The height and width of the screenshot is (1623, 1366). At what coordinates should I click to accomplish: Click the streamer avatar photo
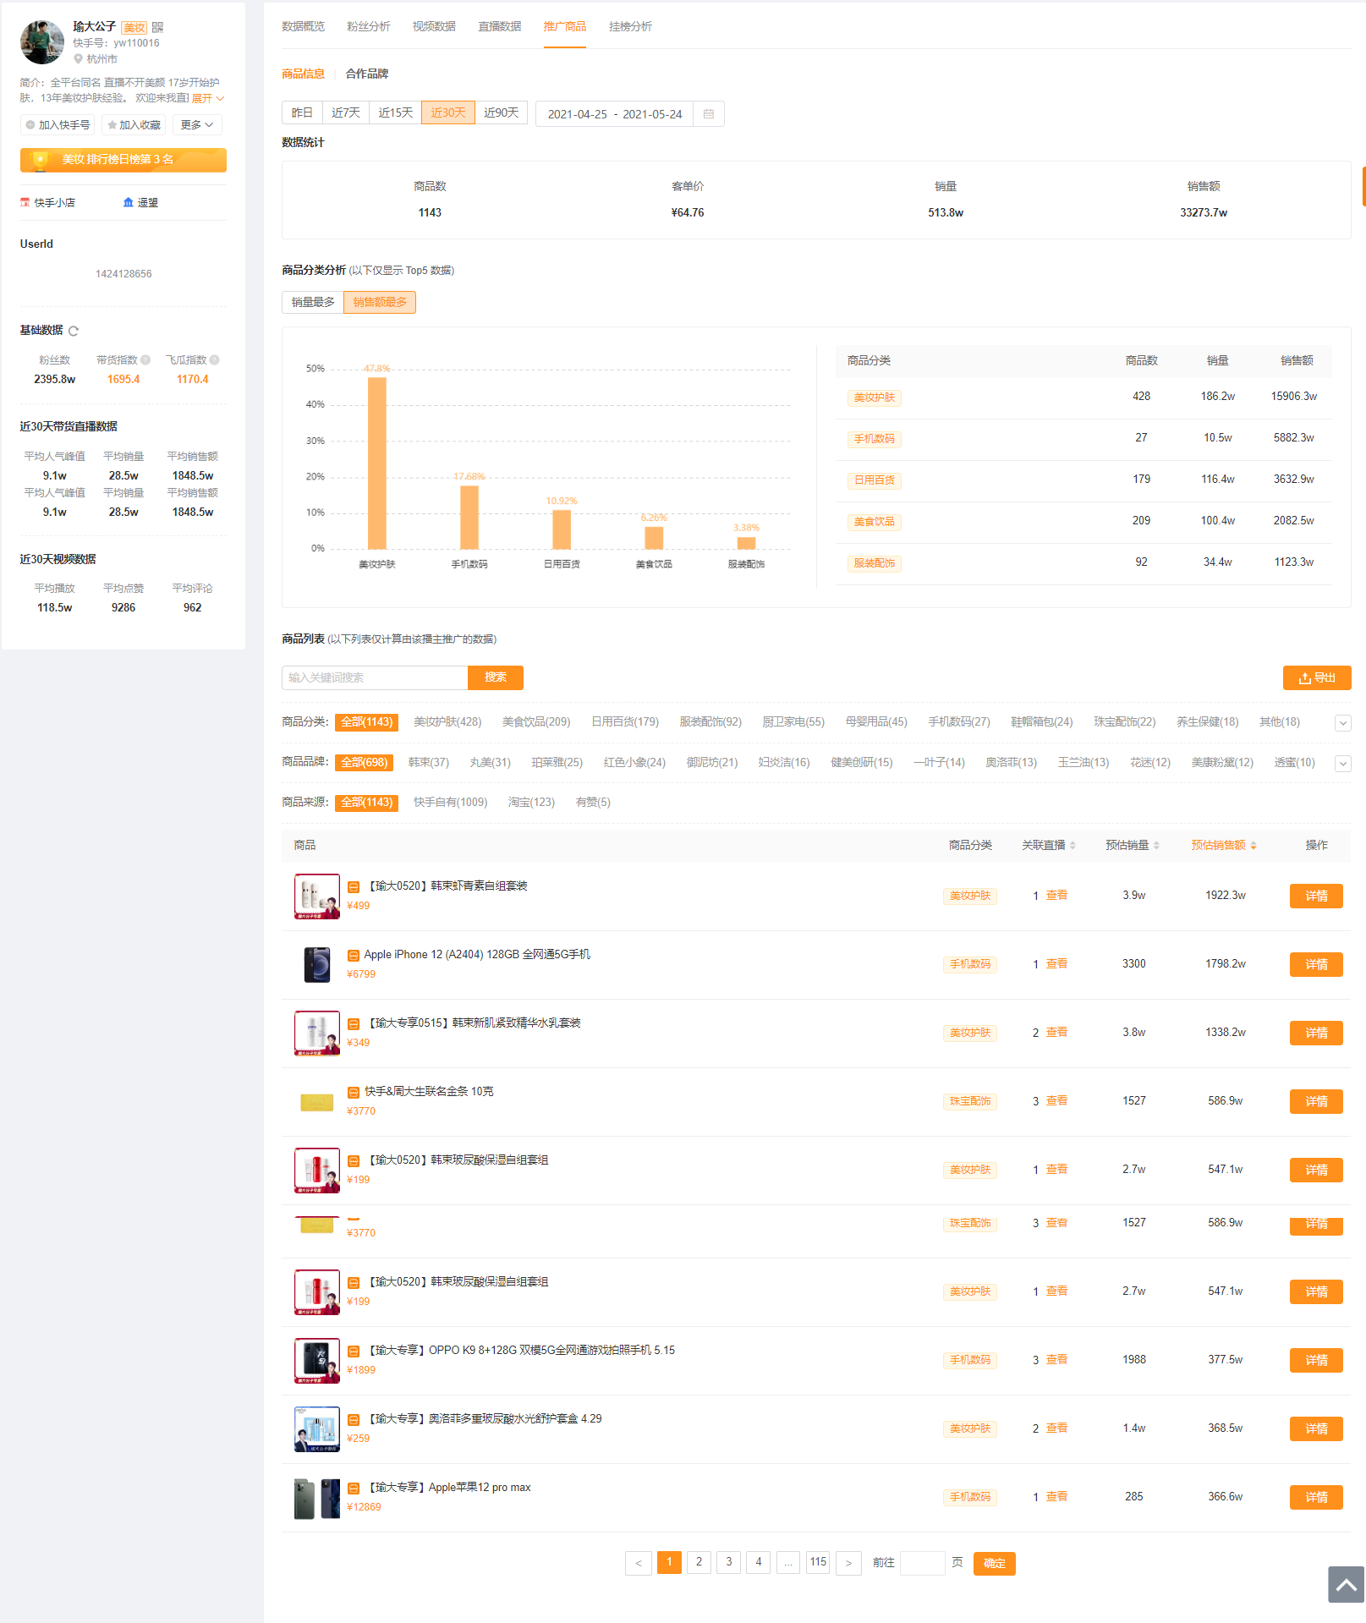42,42
